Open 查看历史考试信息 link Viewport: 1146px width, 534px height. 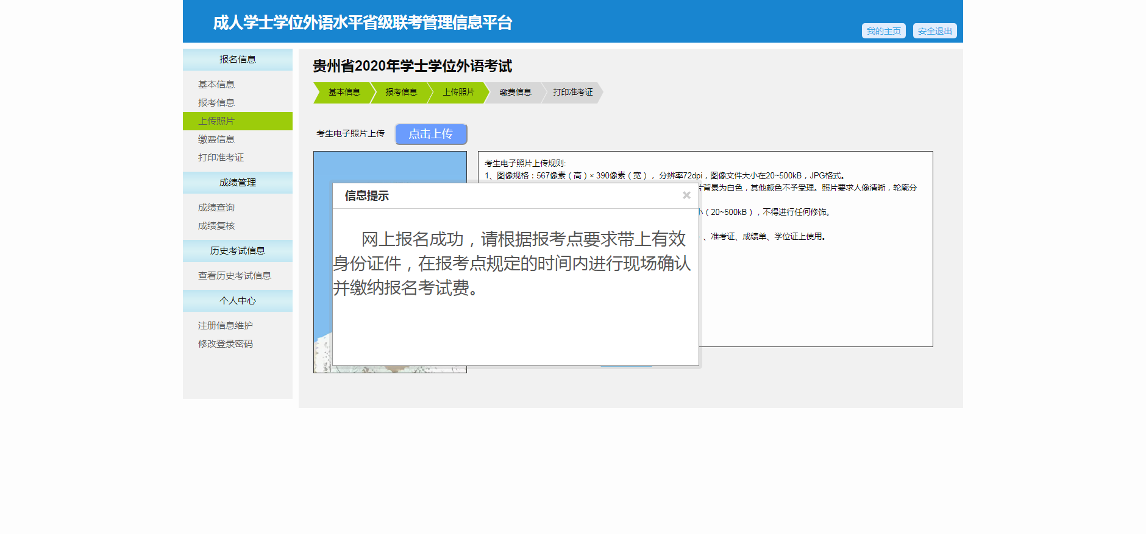point(235,276)
